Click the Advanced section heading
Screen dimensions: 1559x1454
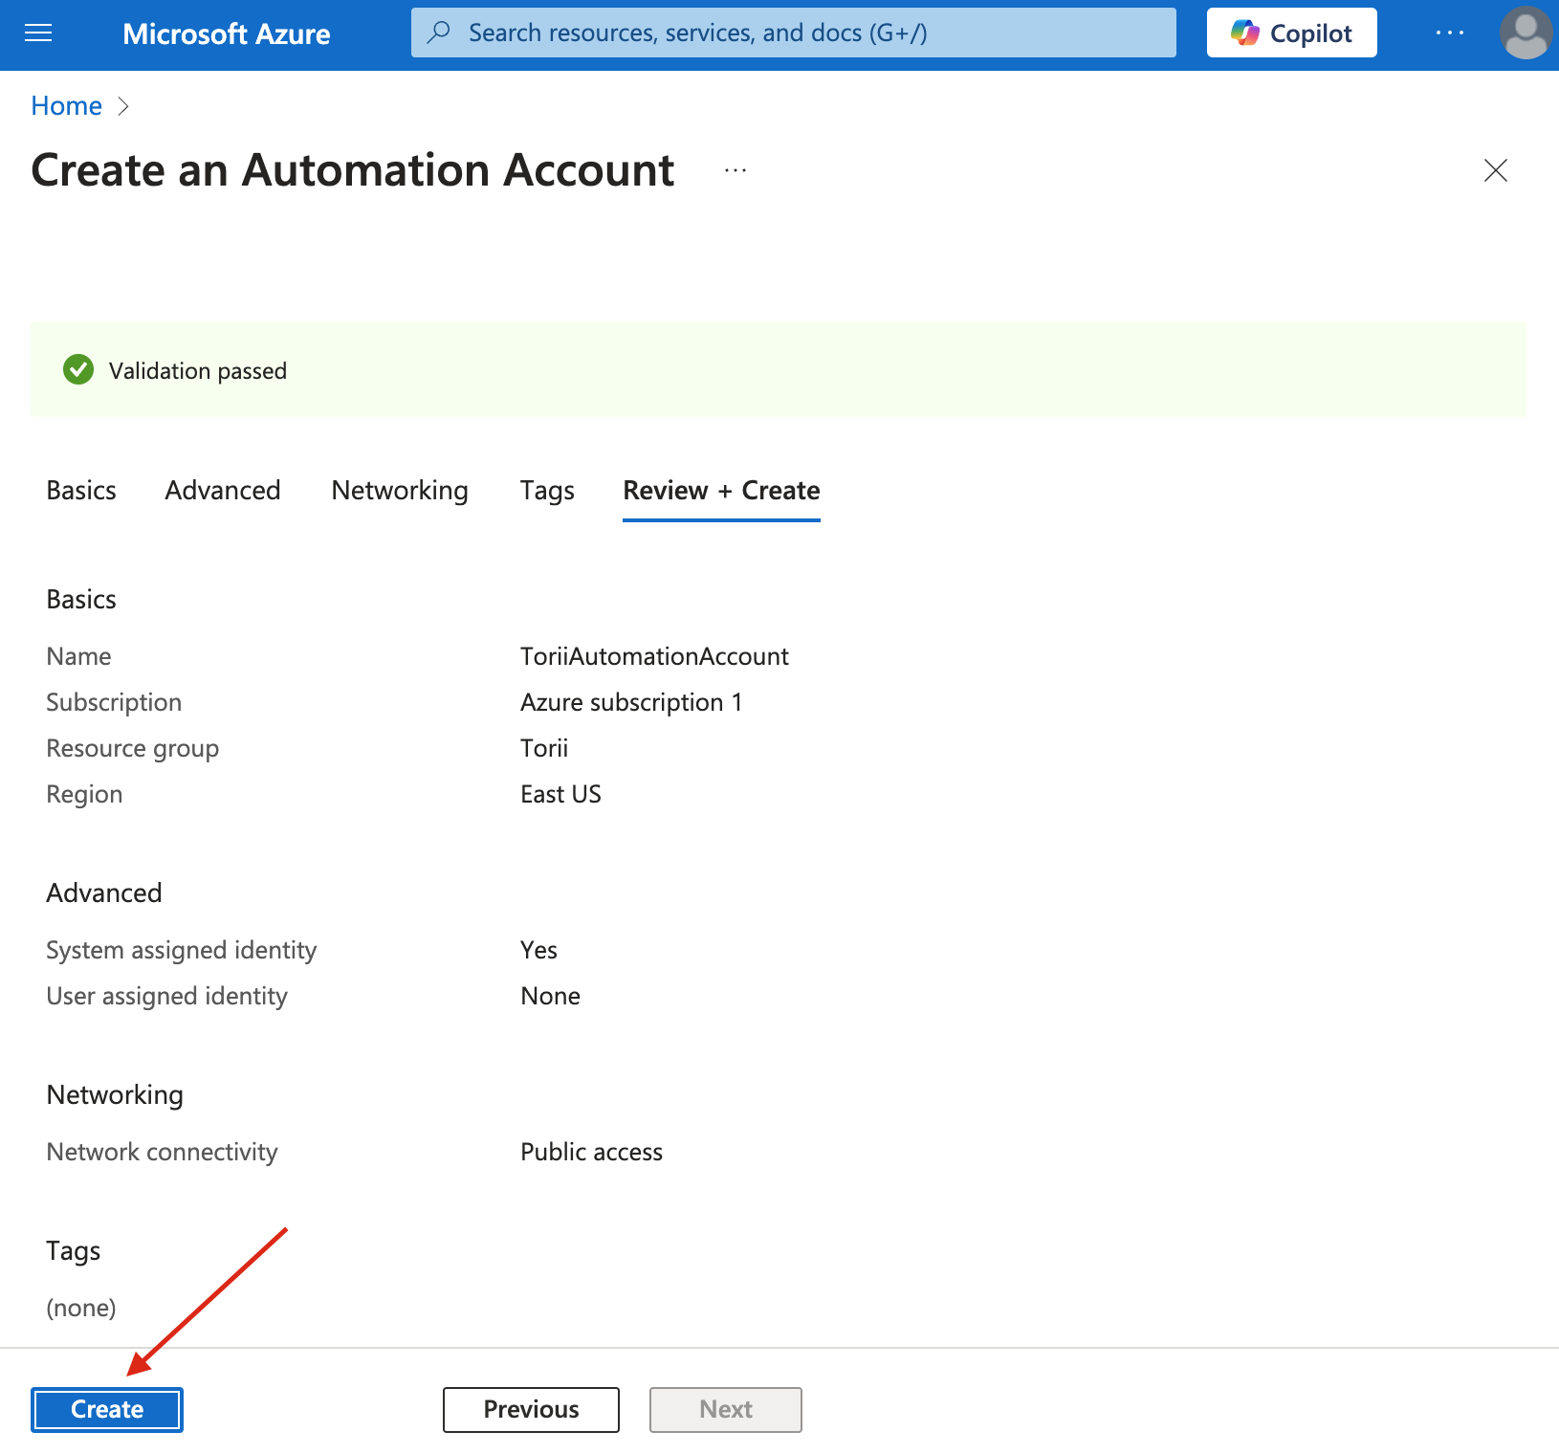coord(104,892)
